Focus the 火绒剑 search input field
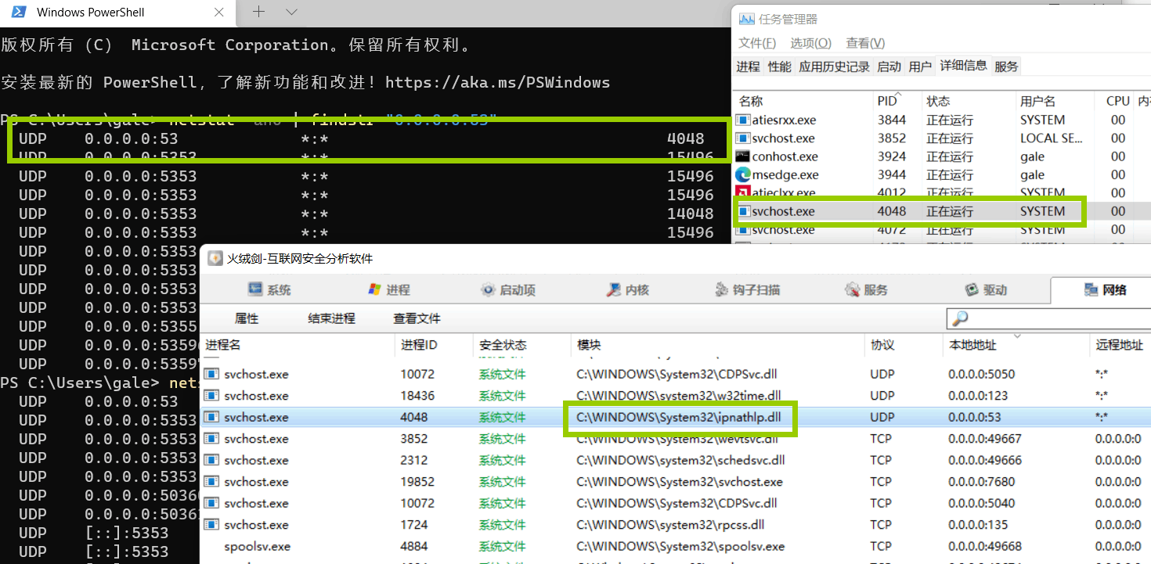The width and height of the screenshot is (1151, 564). (1049, 318)
